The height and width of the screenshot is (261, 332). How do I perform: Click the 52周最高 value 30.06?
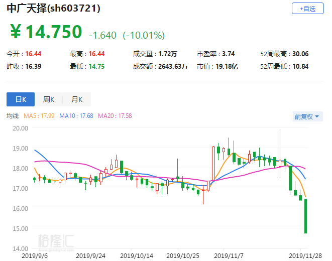tap(300, 54)
